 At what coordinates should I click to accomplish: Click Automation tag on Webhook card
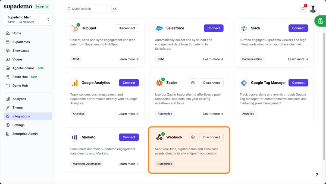click(165, 164)
